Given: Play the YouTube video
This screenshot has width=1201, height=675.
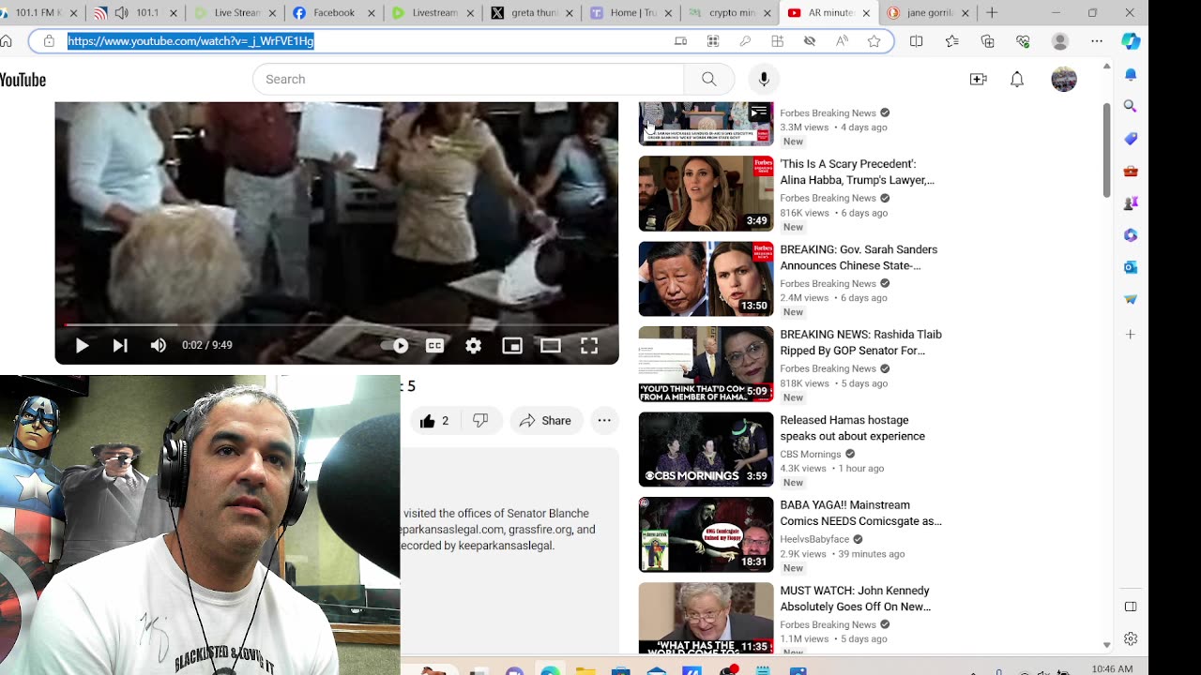Looking at the screenshot, I should coord(82,345).
